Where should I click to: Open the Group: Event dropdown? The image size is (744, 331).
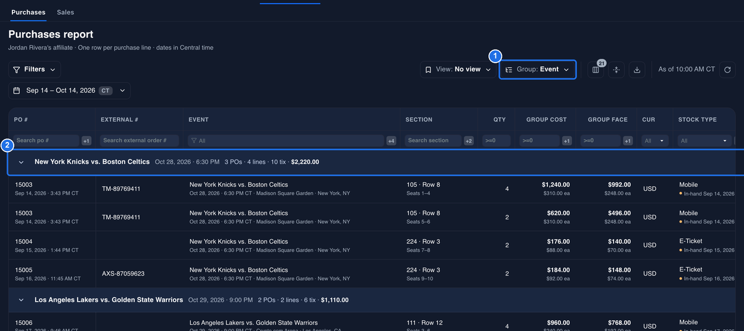538,70
